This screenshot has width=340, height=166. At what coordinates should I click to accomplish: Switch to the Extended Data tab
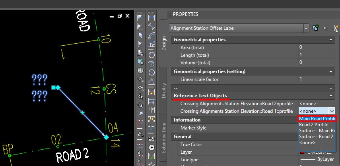(163, 138)
